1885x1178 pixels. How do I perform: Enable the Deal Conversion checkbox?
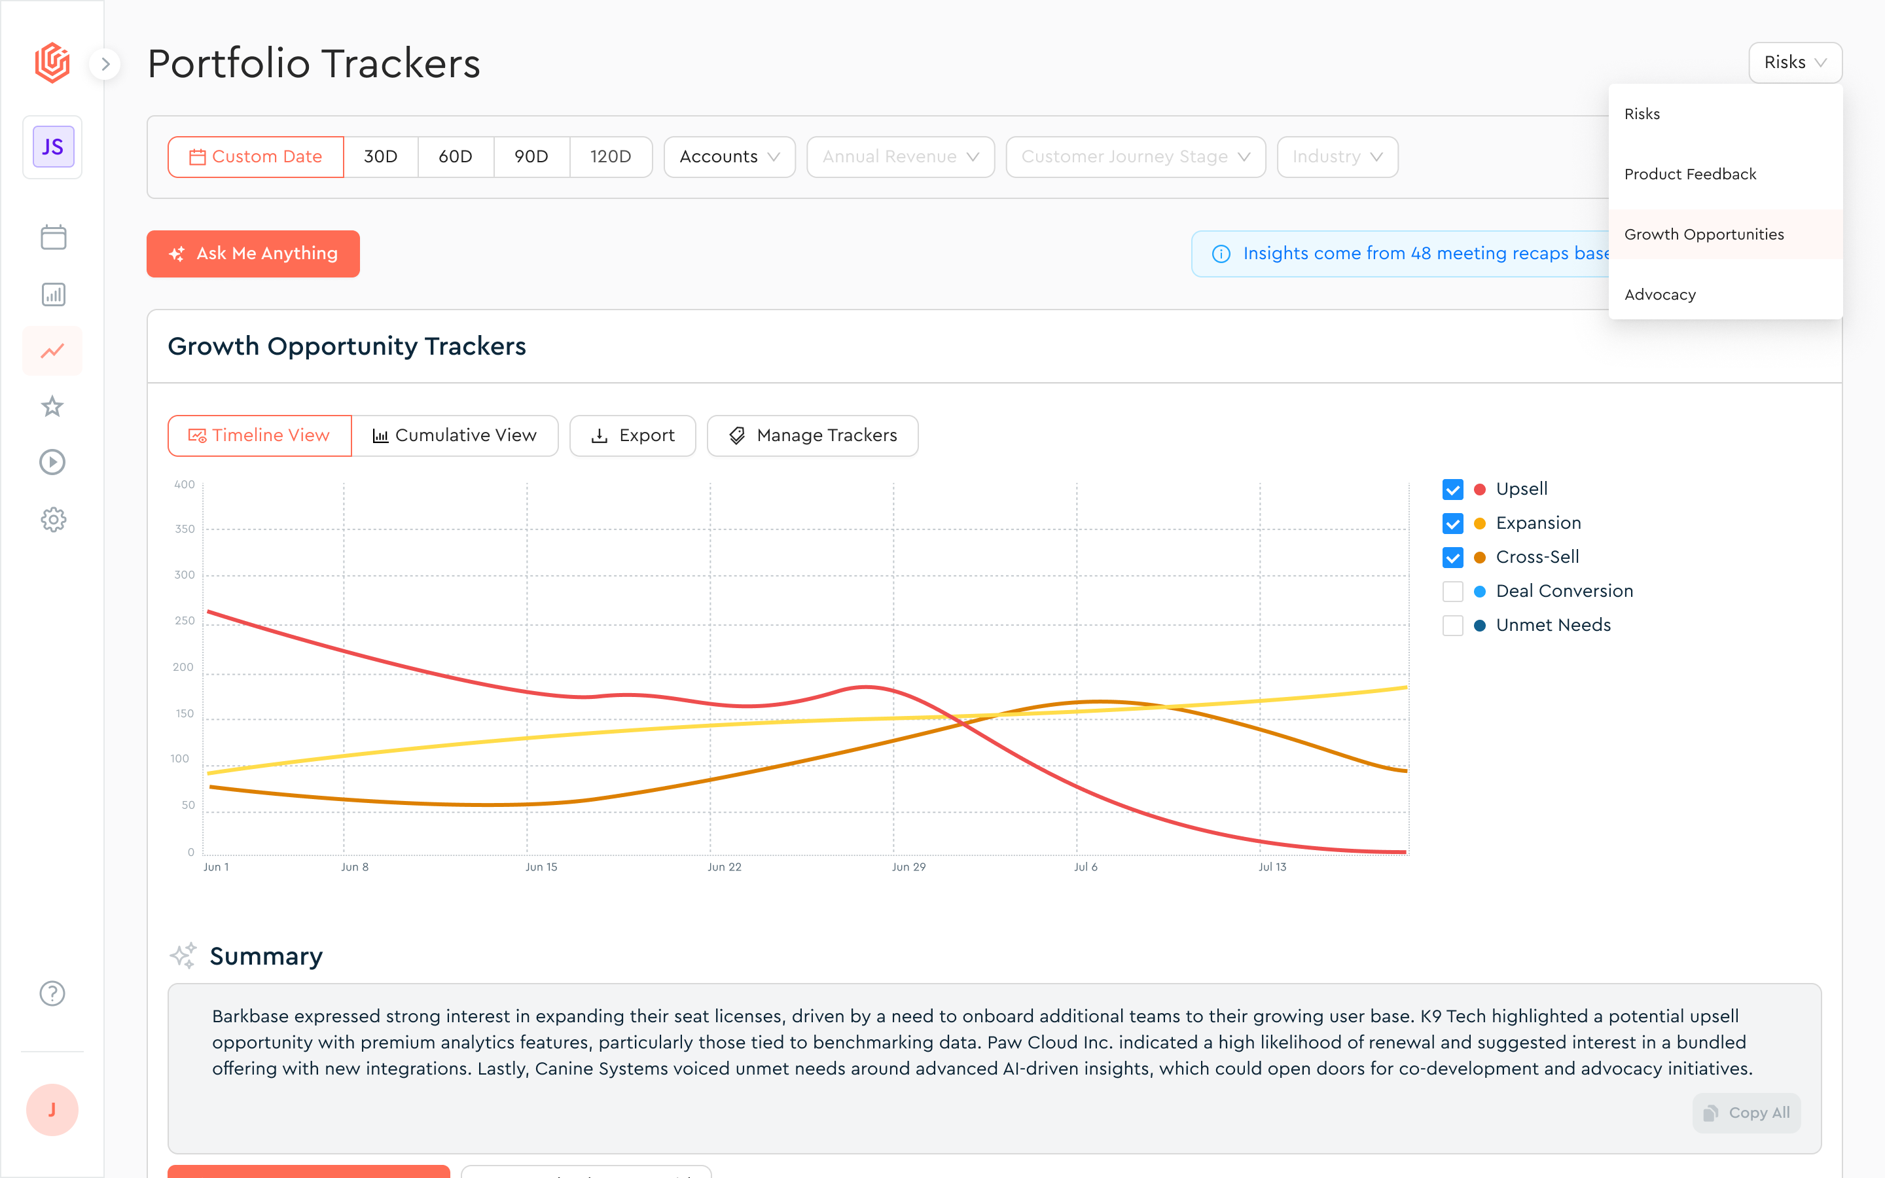[1452, 592]
